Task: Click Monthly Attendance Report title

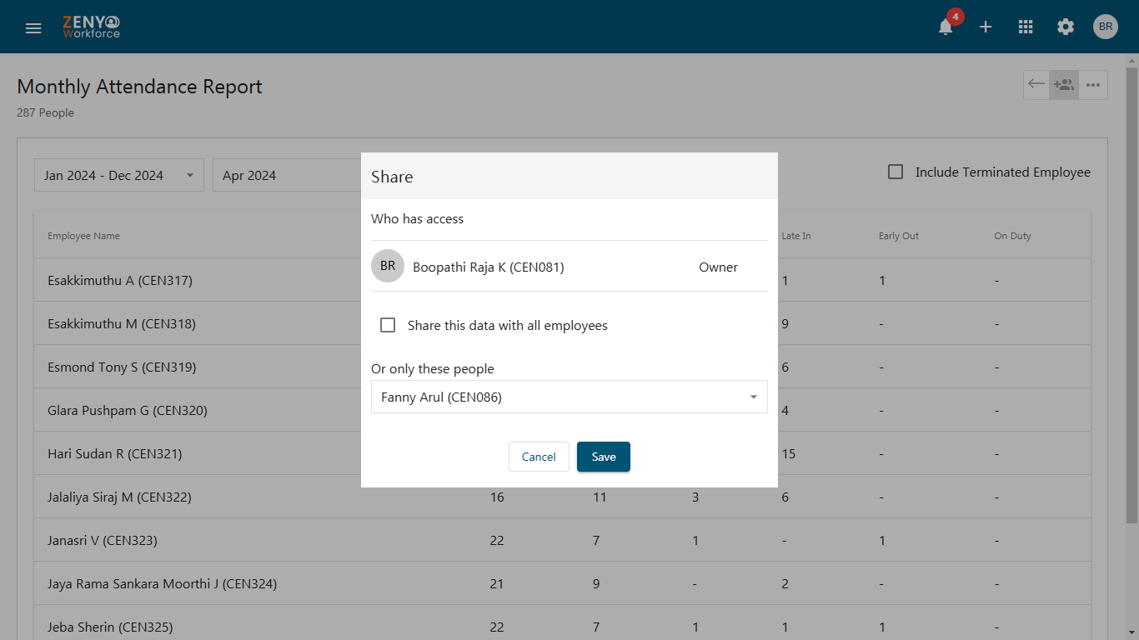Action: (x=139, y=87)
